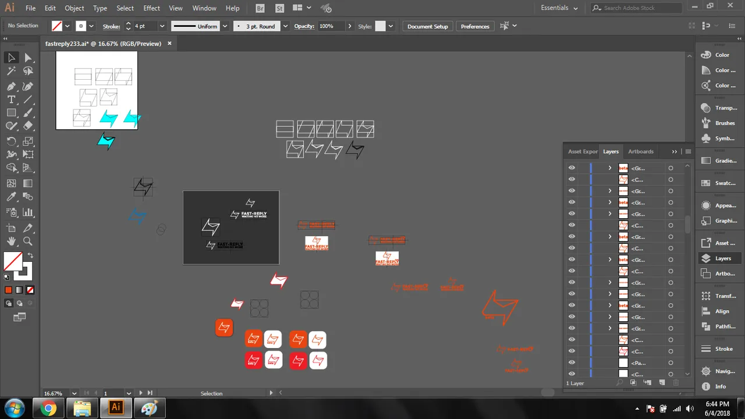Select the Symbol Sprayer tool

(x=11, y=212)
